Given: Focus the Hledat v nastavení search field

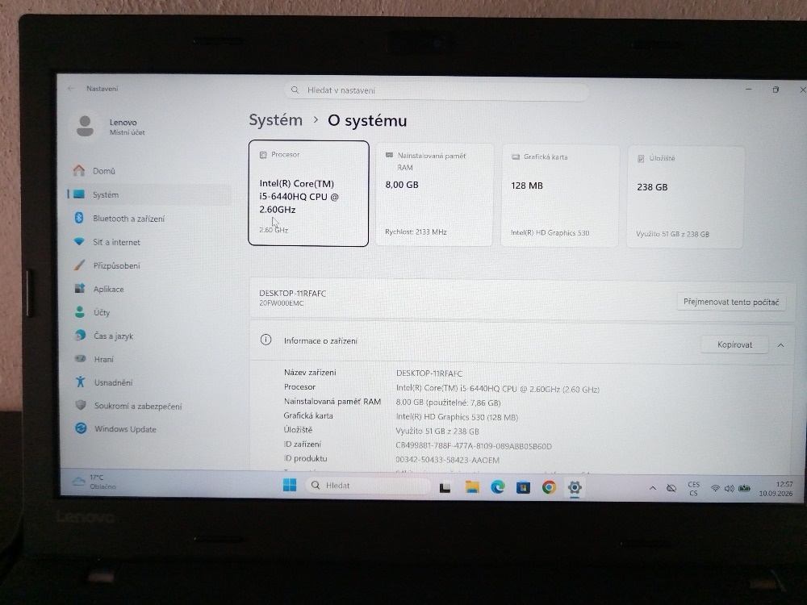Looking at the screenshot, I should tap(437, 90).
